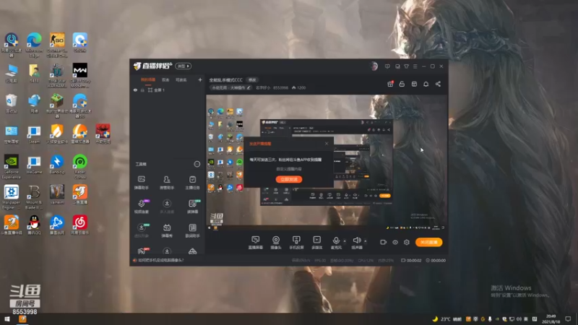The image size is (578, 325).
Task: Click the orange taskbar app icon
Action: click(x=22, y=319)
